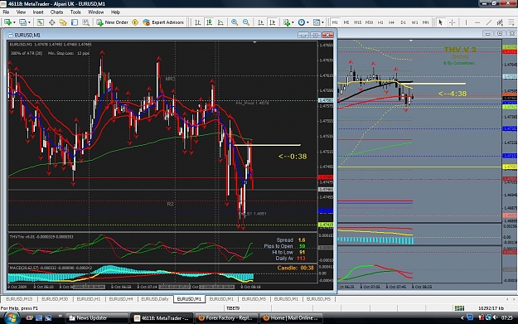Select the Equidistant Channel tool
The height and width of the screenshot is (324, 518).
[500, 22]
